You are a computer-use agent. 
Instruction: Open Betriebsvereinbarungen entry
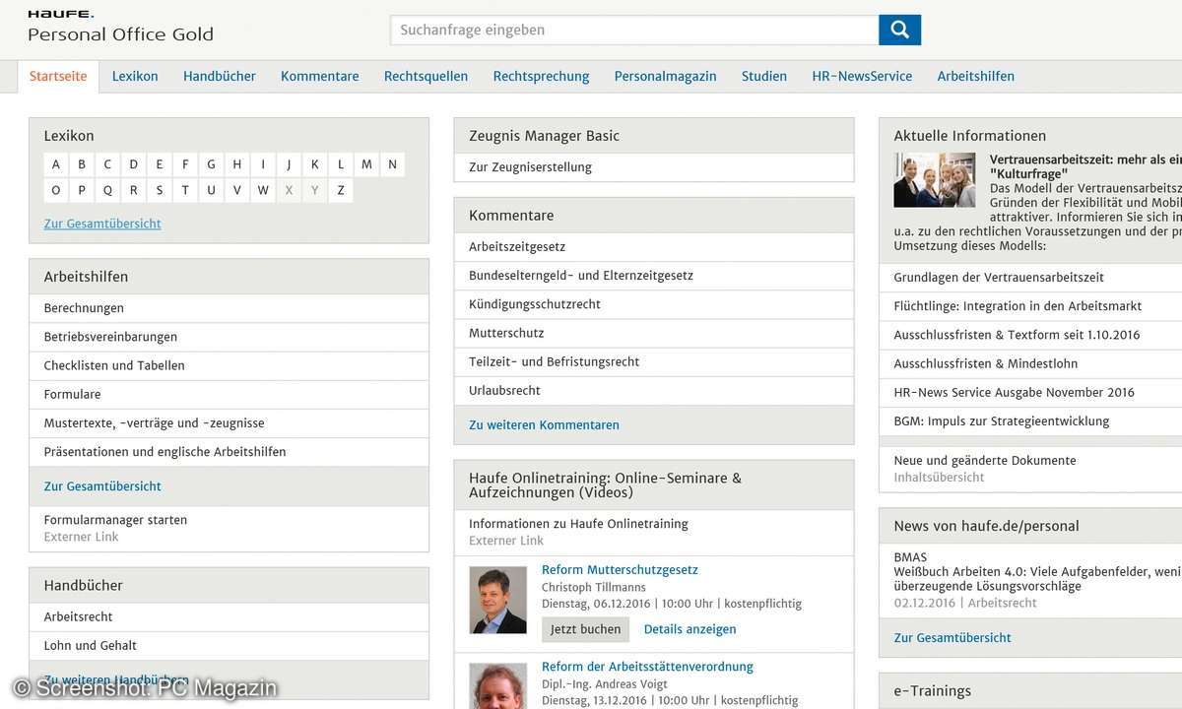tap(229, 337)
